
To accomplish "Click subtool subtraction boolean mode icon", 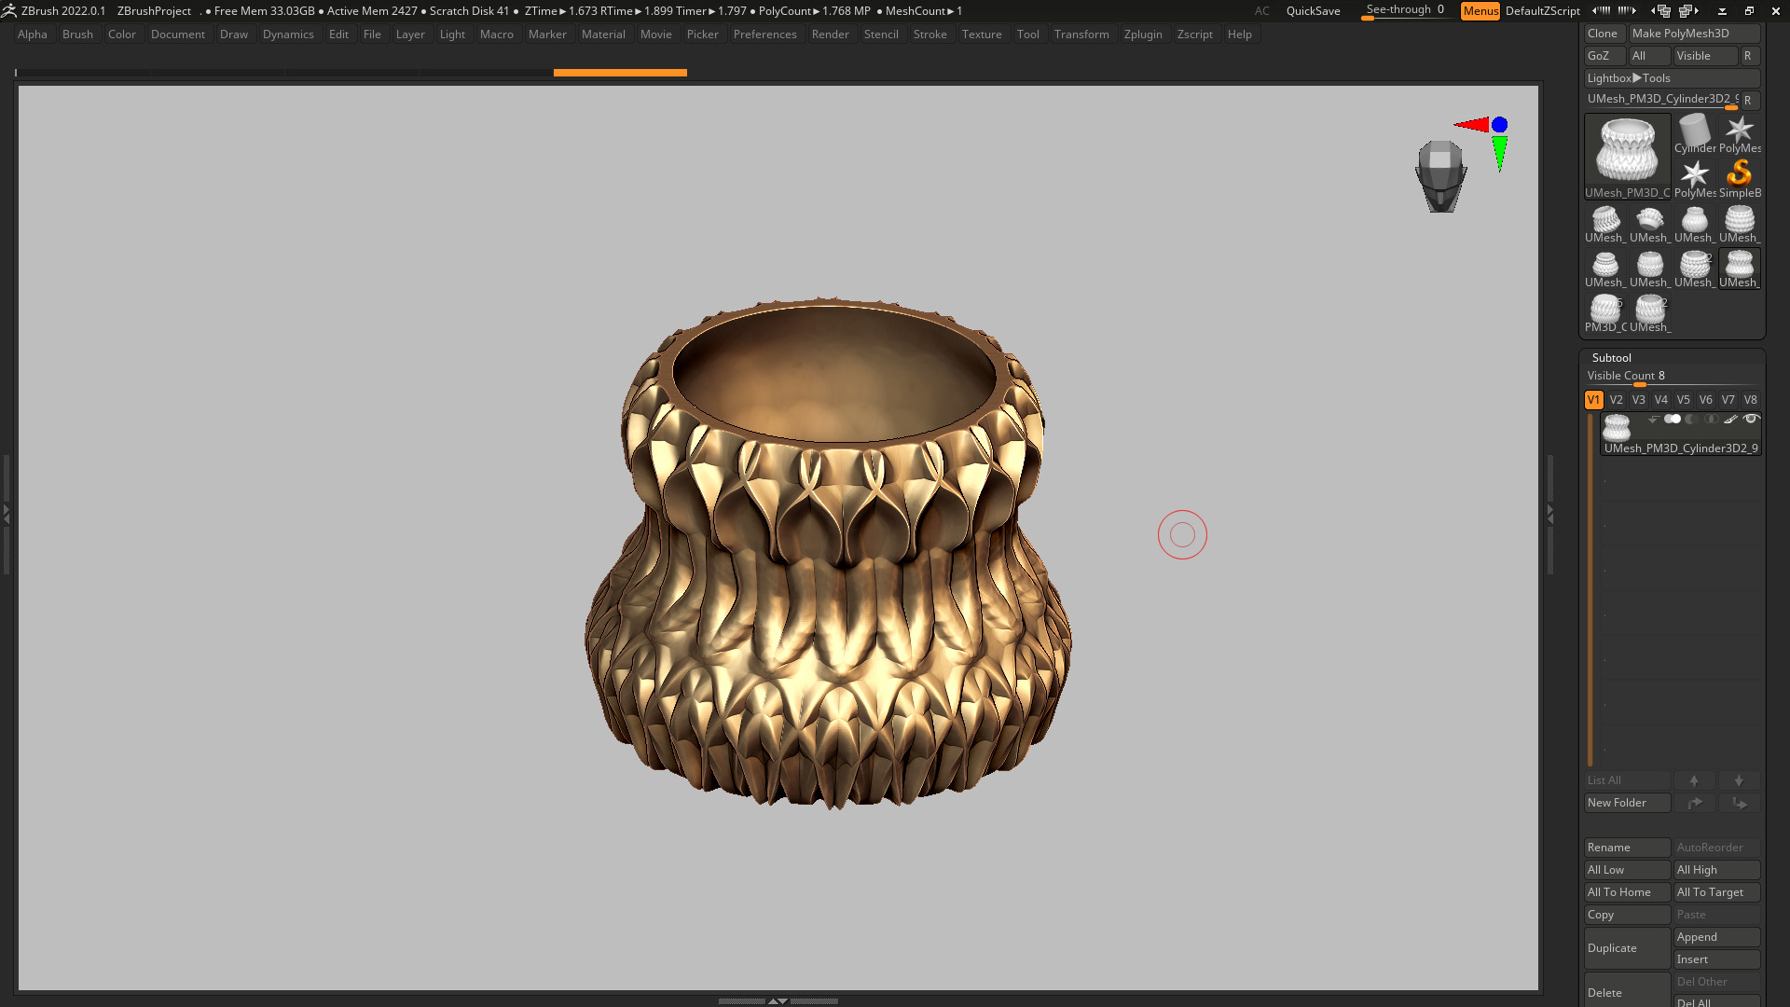I will coord(1691,420).
